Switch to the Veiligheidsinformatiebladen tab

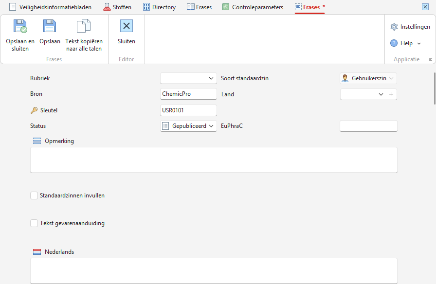coord(50,7)
